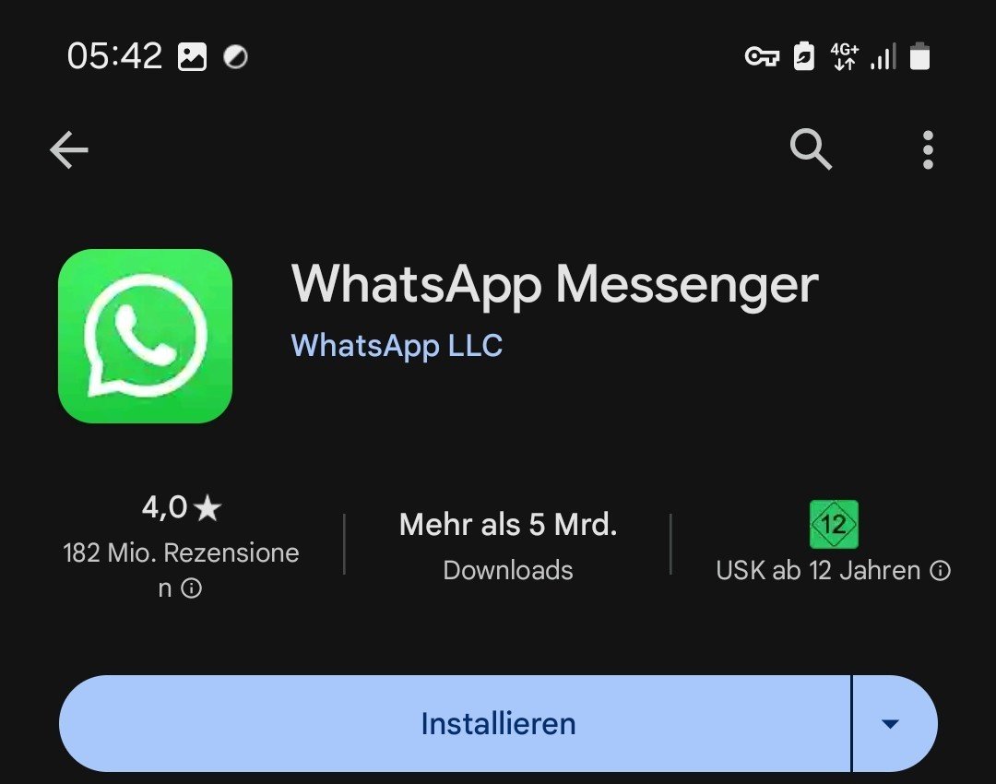Tap the battery level icon

(919, 56)
